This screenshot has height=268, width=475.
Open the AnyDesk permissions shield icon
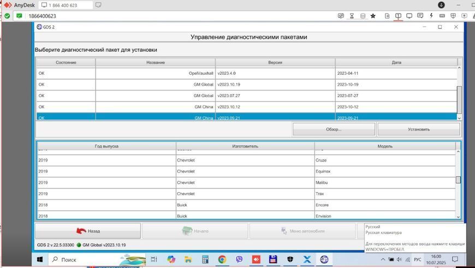(453, 16)
